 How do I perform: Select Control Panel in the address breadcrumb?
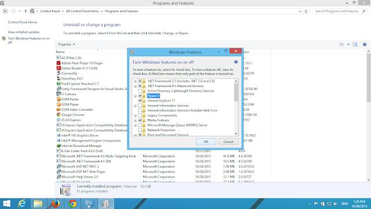(50, 11)
